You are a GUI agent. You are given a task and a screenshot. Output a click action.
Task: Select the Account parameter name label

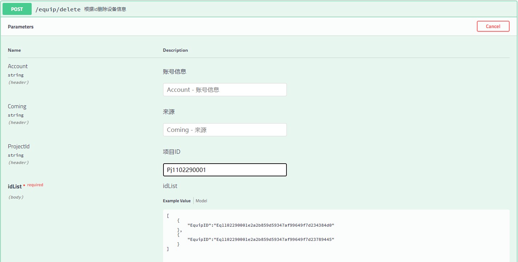pos(18,66)
